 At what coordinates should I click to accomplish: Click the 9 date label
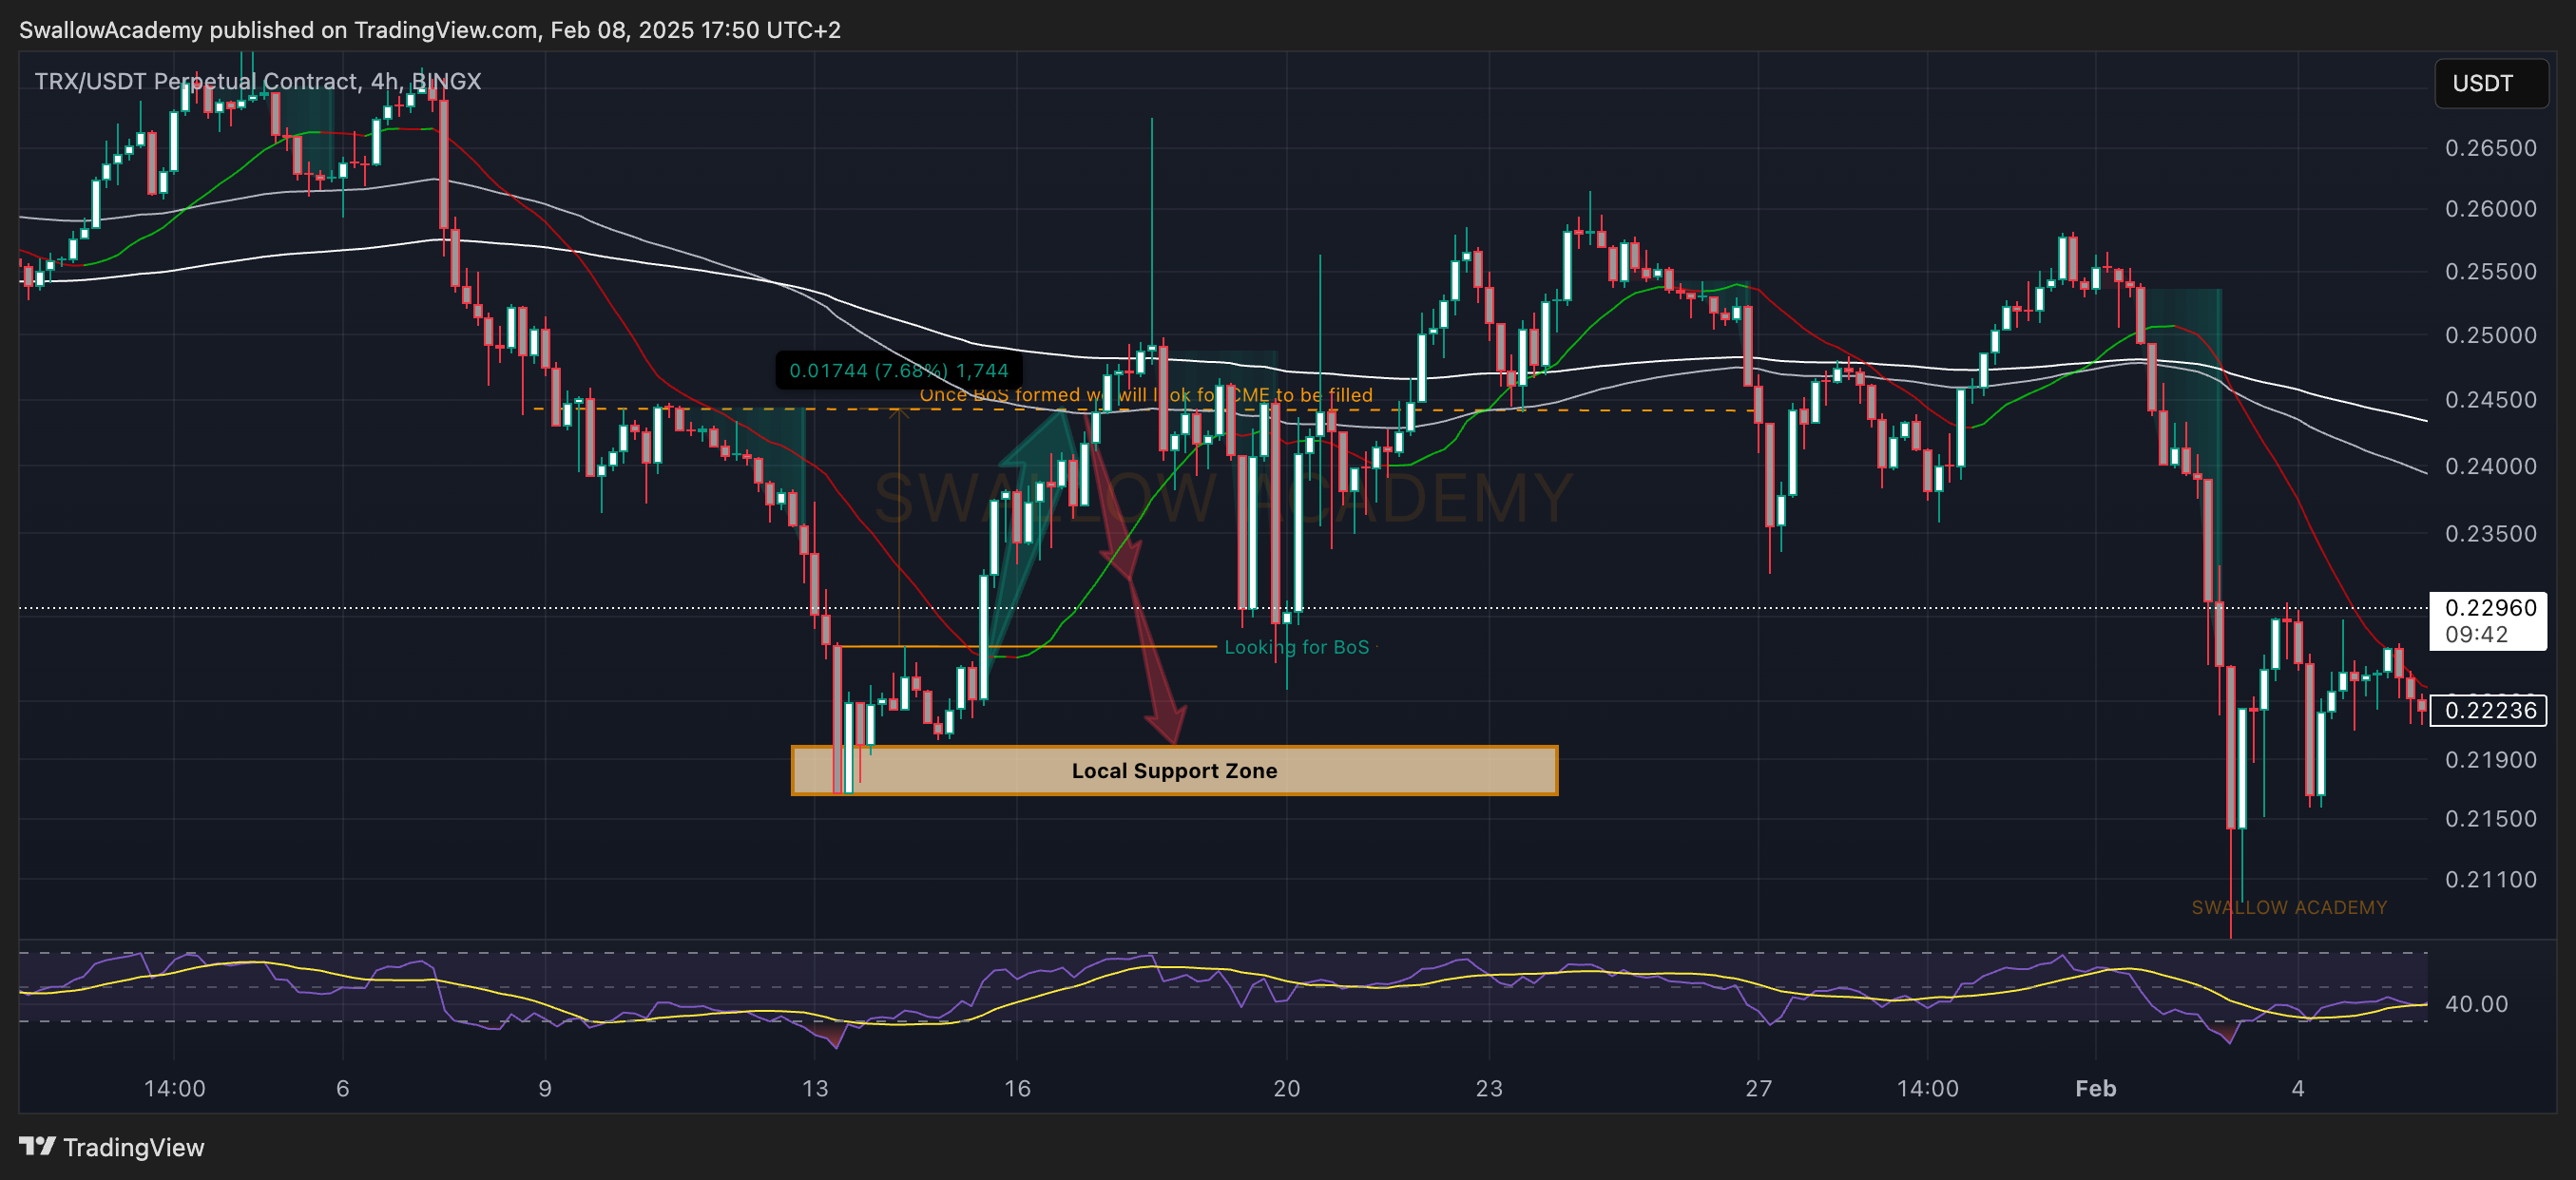pos(545,1089)
